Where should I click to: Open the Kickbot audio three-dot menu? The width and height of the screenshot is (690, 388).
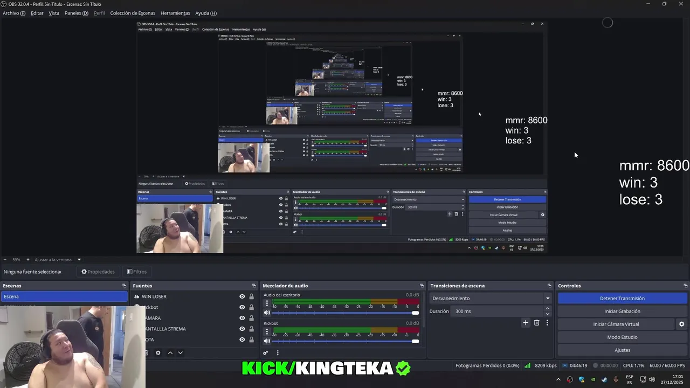267,332
